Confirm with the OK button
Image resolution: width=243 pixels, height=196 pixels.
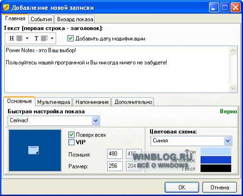pyautogui.click(x=182, y=187)
